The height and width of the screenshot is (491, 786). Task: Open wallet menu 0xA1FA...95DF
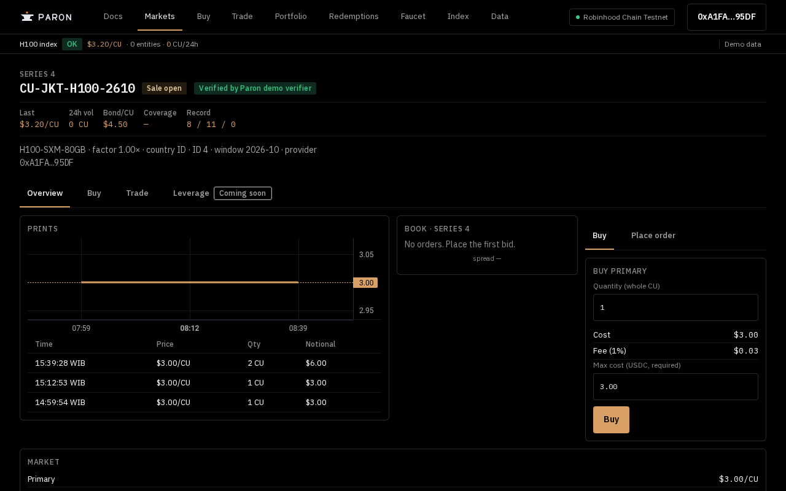click(726, 17)
